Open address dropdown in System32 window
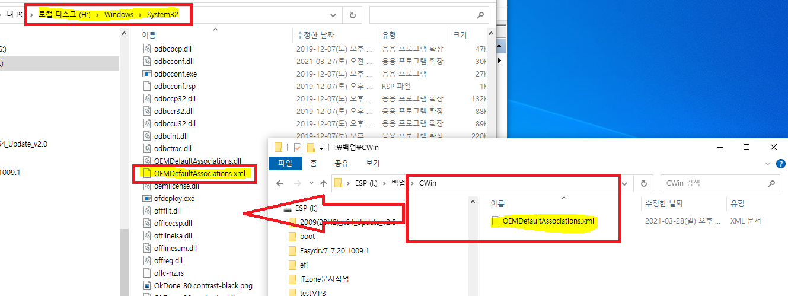 point(334,15)
